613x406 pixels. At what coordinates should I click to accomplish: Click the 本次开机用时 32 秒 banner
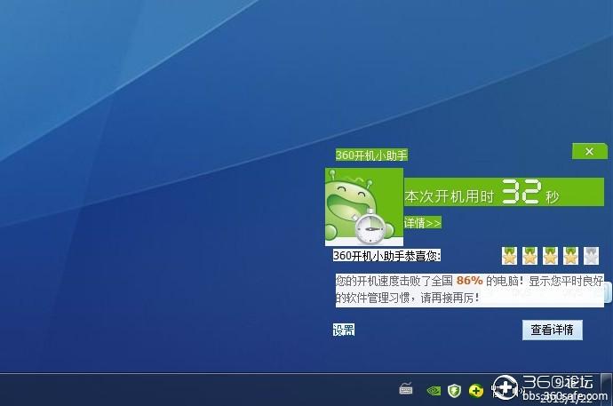504,192
